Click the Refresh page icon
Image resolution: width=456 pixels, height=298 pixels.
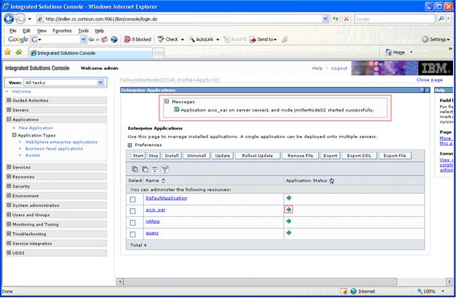(x=336, y=19)
